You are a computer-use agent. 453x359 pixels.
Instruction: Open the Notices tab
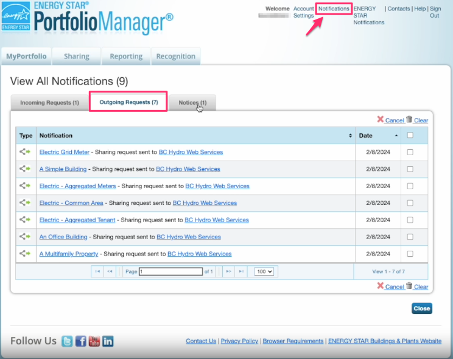192,103
